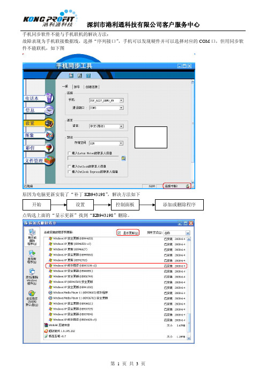Click the WinRAR icon in program list
Viewport: 266px width, 376px height.
46,325
